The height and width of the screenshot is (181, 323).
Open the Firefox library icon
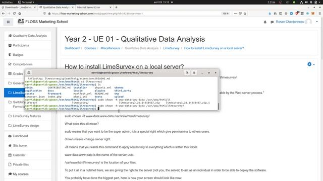[275, 14]
